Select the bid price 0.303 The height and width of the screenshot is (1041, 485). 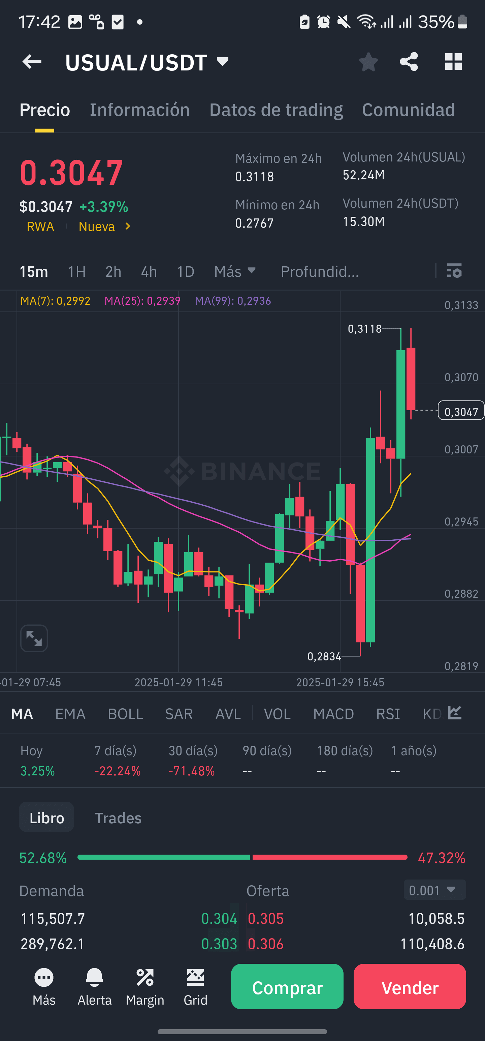click(219, 944)
